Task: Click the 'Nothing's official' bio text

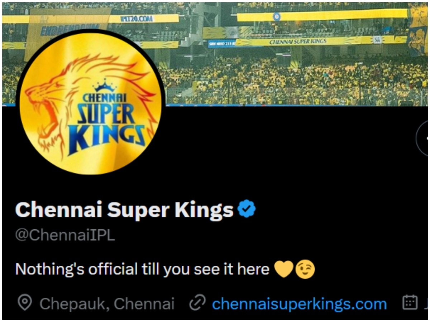Action: tap(142, 269)
